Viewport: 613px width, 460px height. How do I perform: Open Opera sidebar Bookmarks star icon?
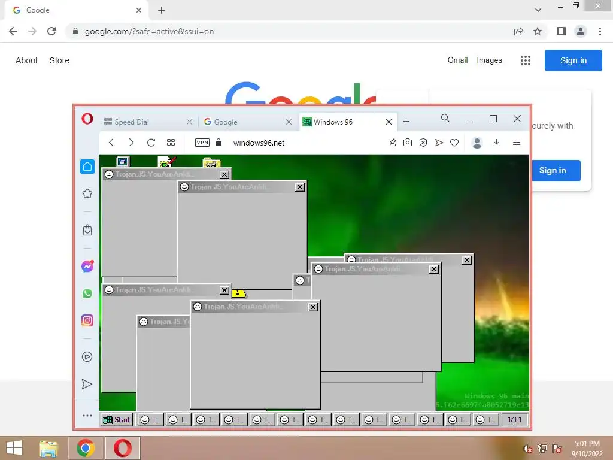pyautogui.click(x=87, y=193)
